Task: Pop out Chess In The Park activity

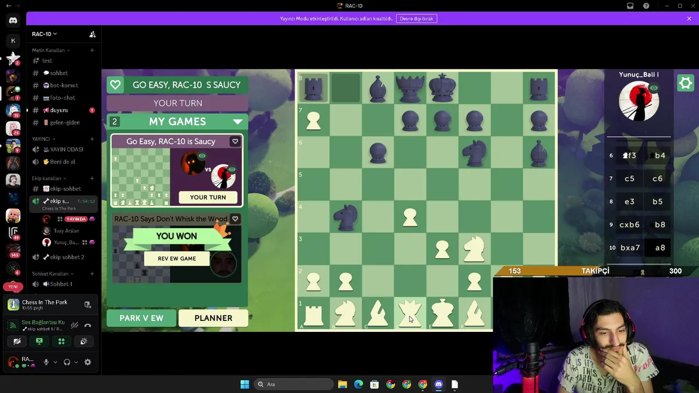Action: (87, 305)
